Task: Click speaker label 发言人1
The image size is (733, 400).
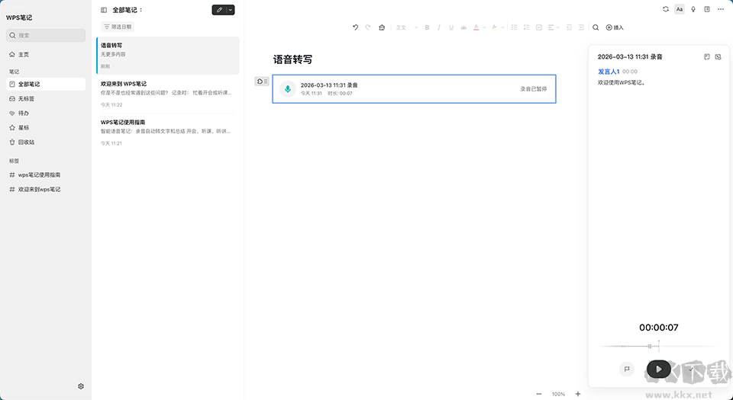Action: pos(609,72)
